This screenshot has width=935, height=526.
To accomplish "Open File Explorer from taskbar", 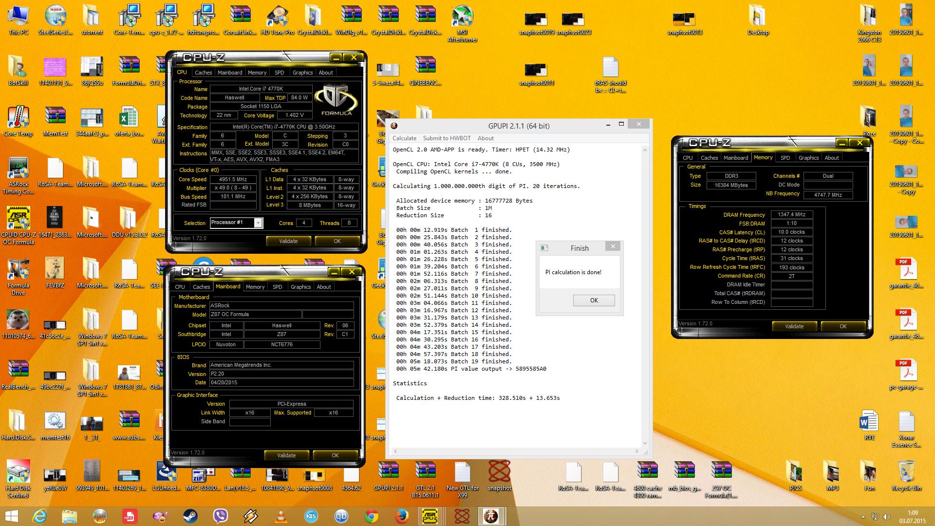I will pyautogui.click(x=69, y=516).
